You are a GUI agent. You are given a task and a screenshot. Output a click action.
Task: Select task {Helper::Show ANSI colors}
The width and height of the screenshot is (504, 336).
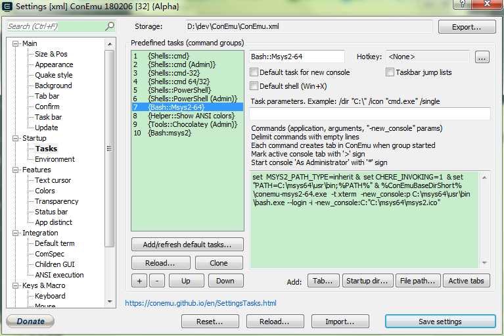tap(187, 116)
